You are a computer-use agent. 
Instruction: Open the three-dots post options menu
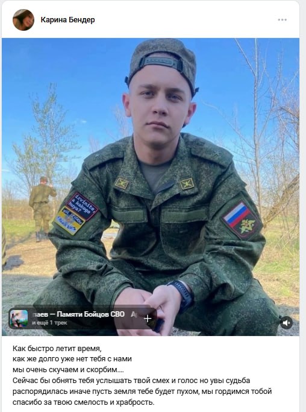pyautogui.click(x=282, y=20)
